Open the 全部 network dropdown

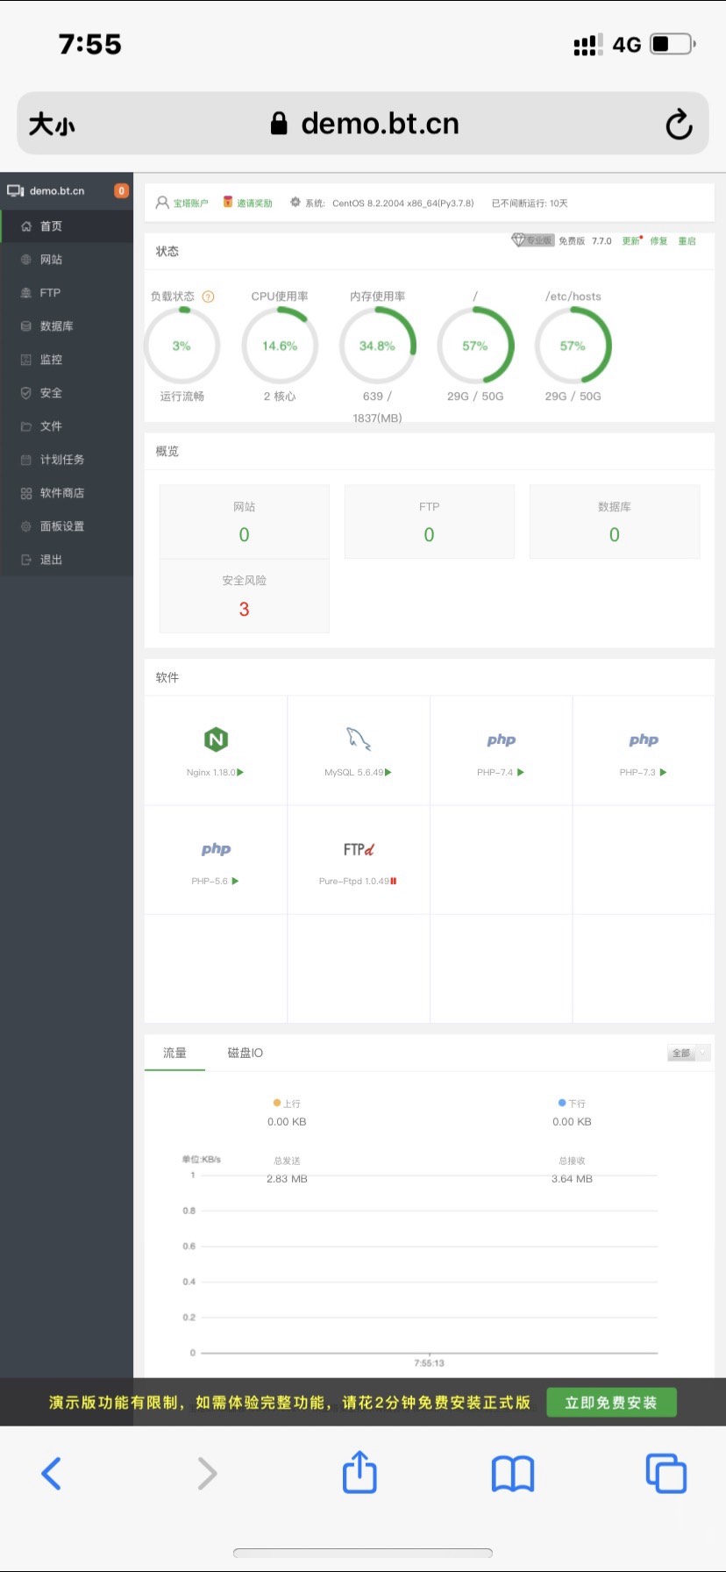[688, 1053]
